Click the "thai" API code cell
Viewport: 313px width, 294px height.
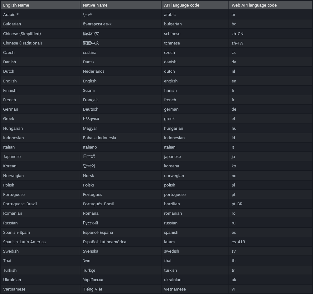(x=195, y=261)
